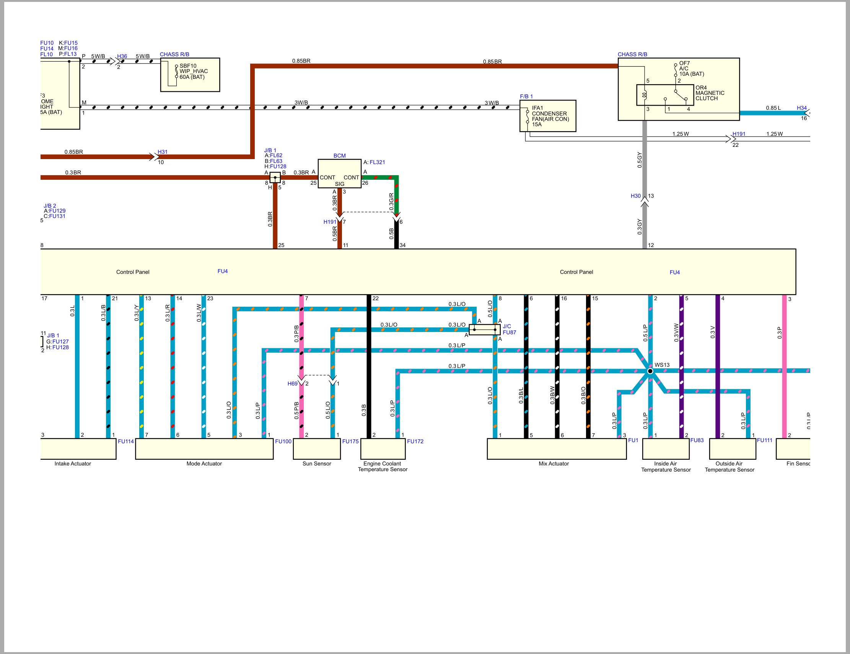Click the 0.3B/O wire label
This screenshot has width=850, height=654.
pos(583,395)
